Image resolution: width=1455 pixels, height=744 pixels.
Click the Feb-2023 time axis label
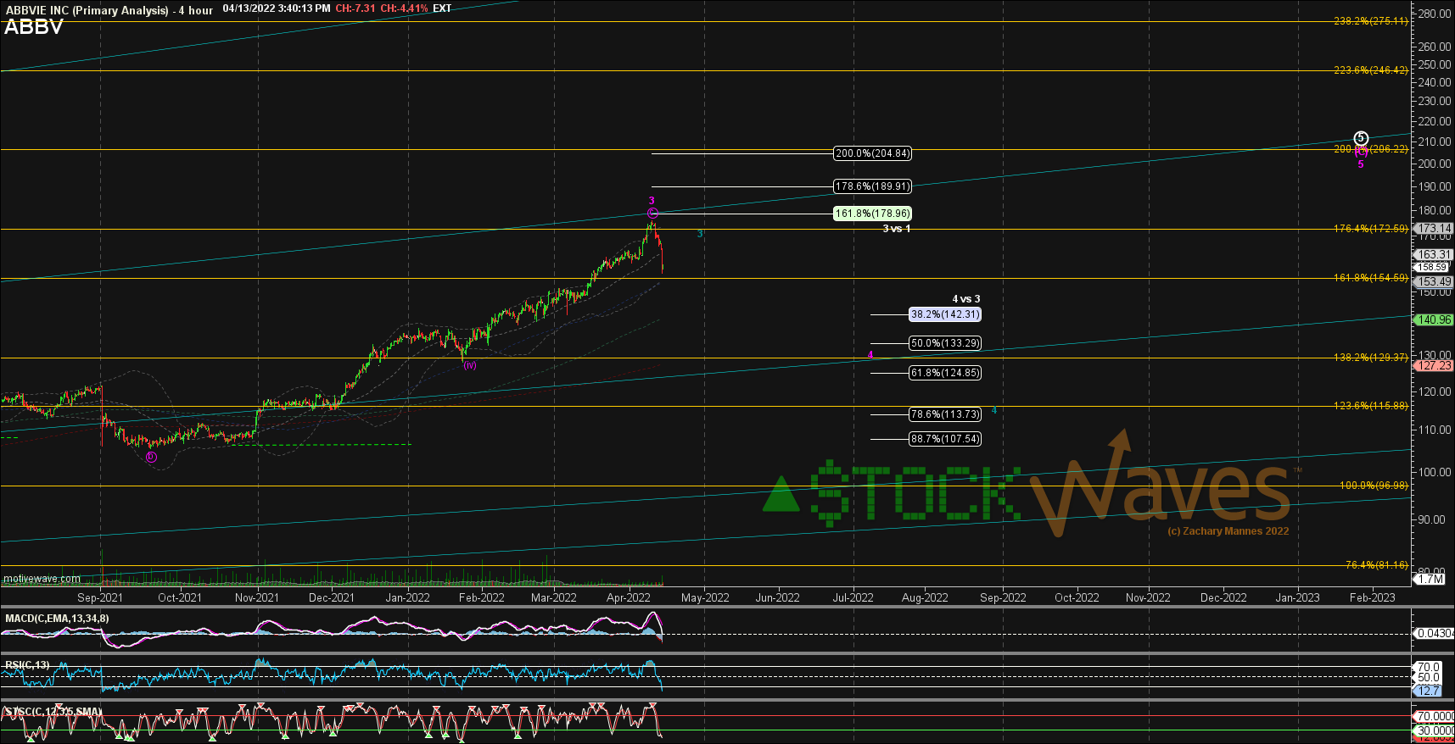[x=1372, y=597]
